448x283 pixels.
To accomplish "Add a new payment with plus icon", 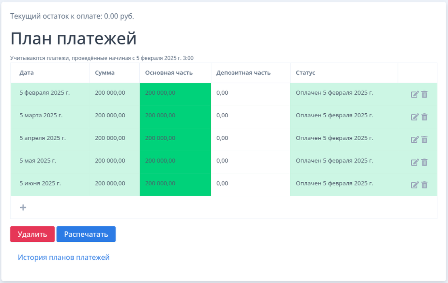I will [x=23, y=208].
